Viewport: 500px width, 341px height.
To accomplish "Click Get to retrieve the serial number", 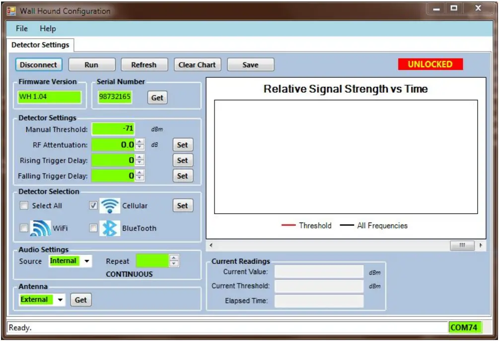I will pos(157,97).
